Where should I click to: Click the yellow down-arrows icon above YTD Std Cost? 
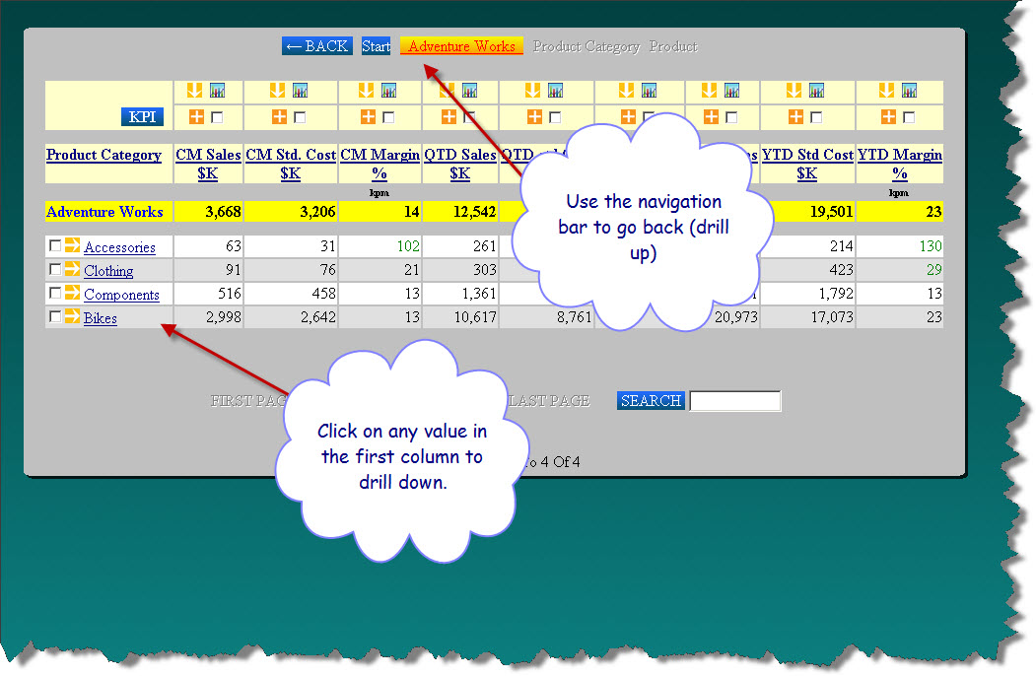click(x=794, y=90)
